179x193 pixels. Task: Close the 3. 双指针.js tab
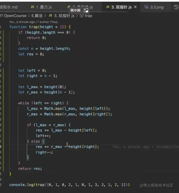[x=135, y=7]
